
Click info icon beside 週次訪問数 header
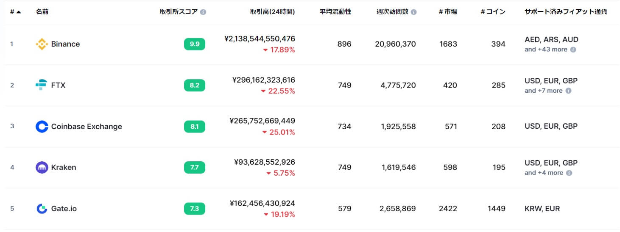coord(413,12)
